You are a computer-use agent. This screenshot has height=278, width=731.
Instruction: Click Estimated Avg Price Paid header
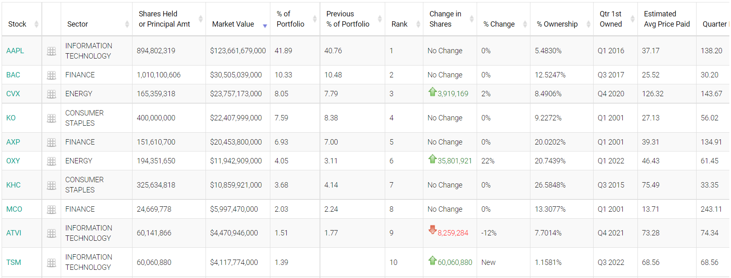click(x=667, y=19)
